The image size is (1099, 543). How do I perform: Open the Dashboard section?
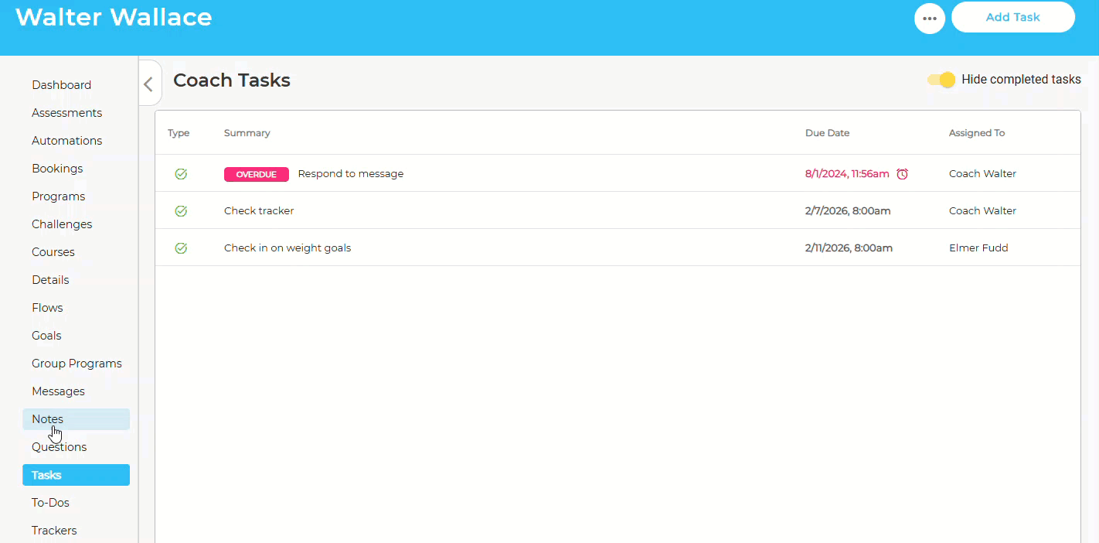(x=61, y=85)
